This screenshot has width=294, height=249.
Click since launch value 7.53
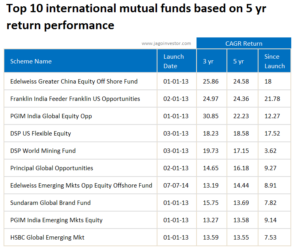click(270, 238)
